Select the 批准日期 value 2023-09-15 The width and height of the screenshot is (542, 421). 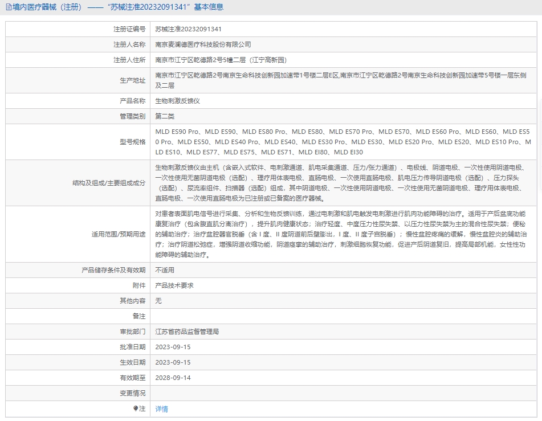point(173,347)
